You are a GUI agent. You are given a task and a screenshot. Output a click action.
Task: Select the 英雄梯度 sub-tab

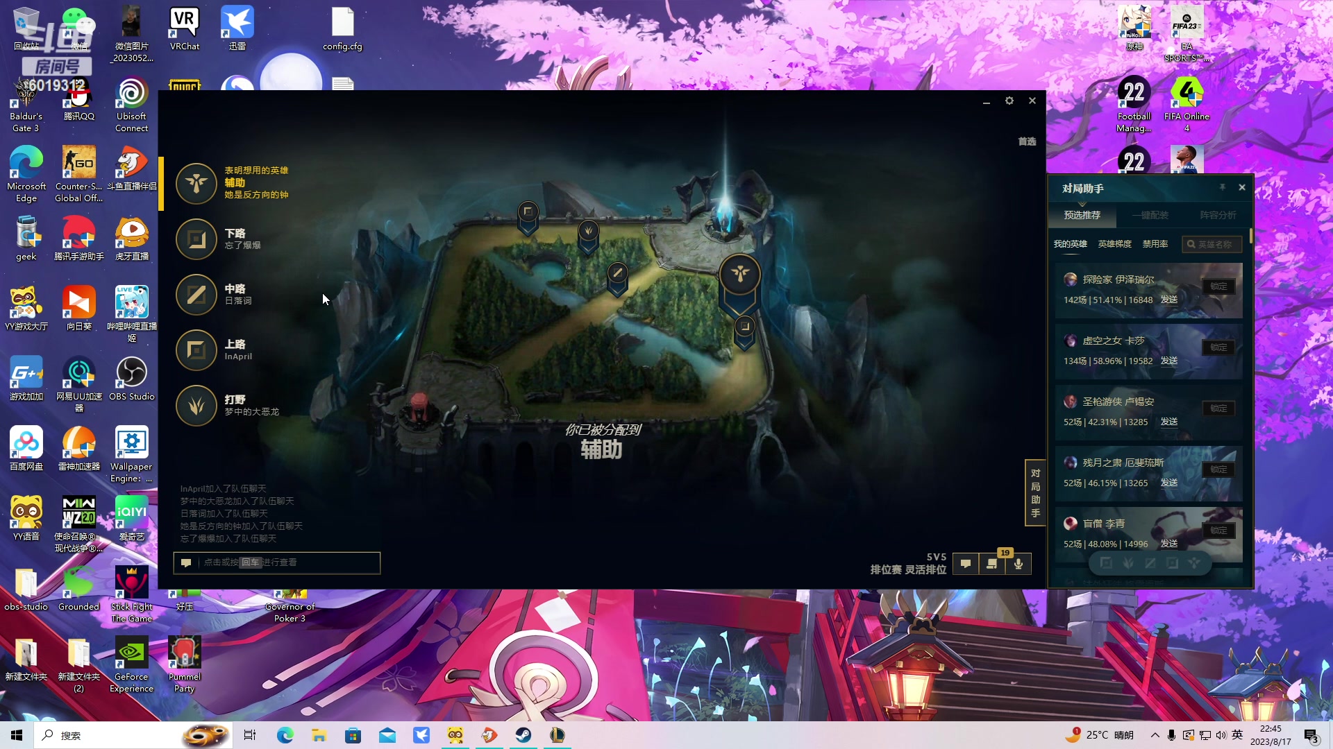1115,244
